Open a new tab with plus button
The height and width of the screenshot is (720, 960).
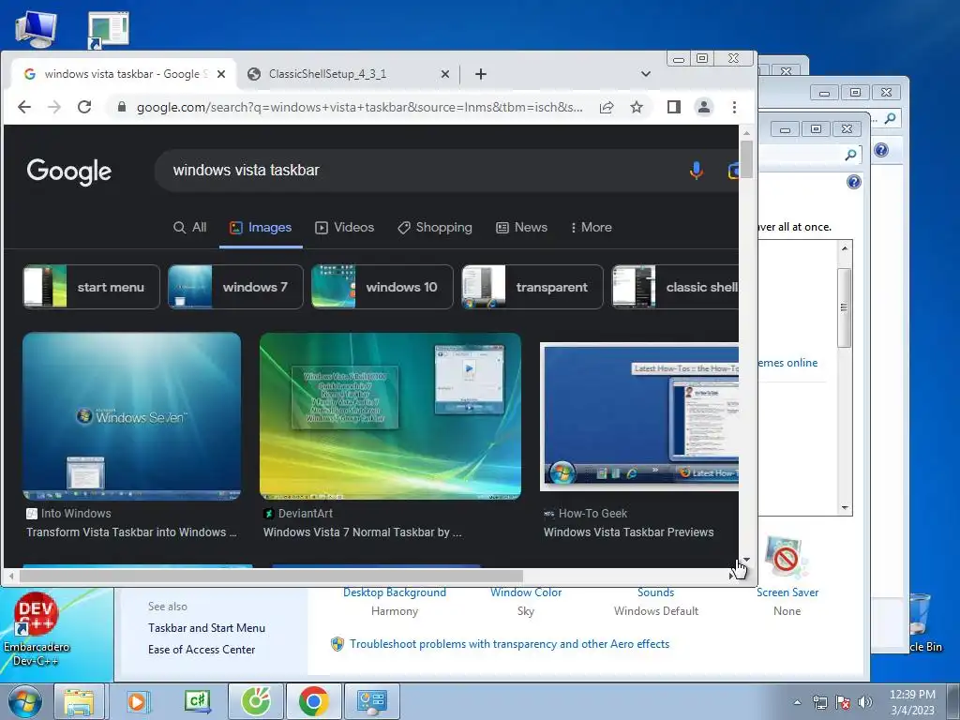pyautogui.click(x=481, y=74)
